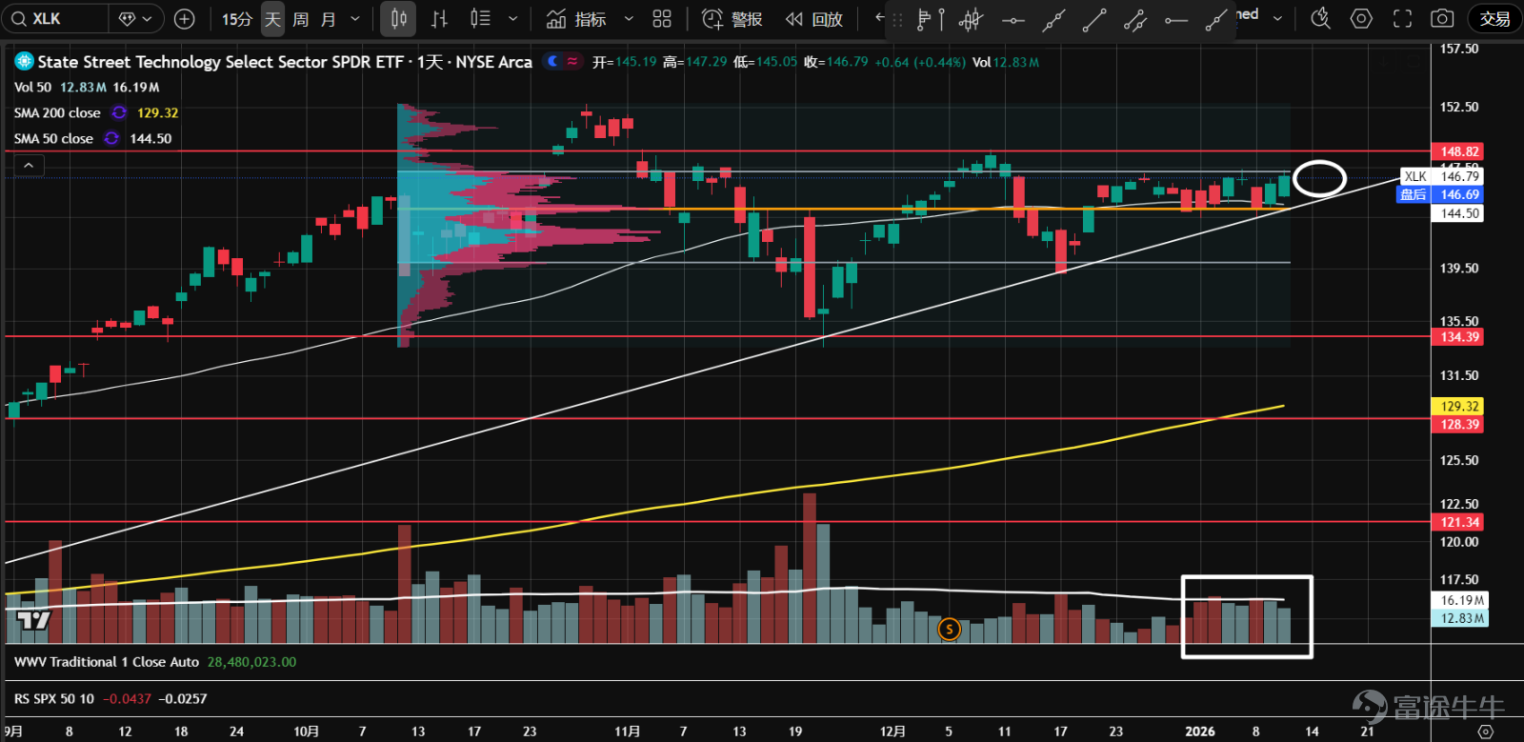Grab the drawing toolbar drag handle
The width and height of the screenshot is (1524, 742).
(896, 20)
